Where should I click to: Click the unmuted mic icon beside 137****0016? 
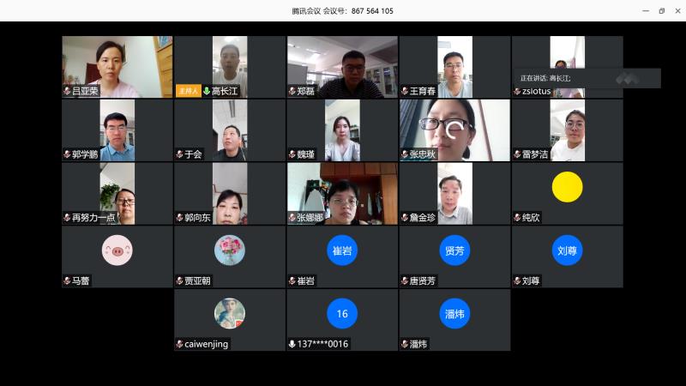coord(292,344)
